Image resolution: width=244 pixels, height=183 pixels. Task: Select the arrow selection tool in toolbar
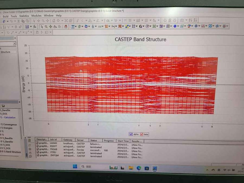point(42,27)
